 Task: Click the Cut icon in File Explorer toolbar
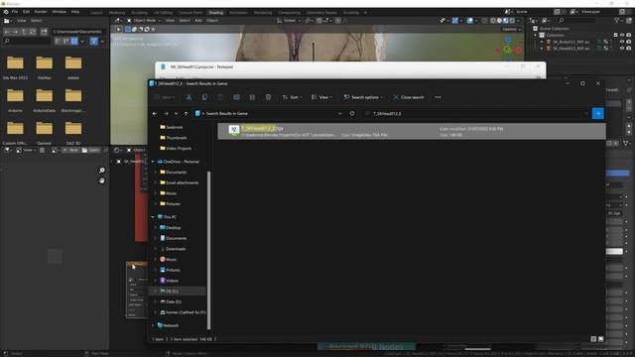click(x=189, y=97)
